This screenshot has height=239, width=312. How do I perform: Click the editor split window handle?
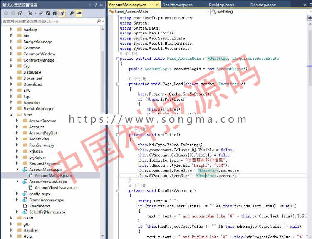tap(310, 18)
